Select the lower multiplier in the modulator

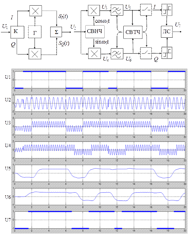click(x=35, y=54)
